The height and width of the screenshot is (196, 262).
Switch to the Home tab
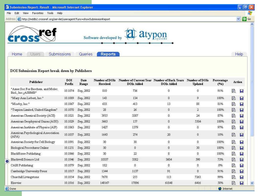17,54
